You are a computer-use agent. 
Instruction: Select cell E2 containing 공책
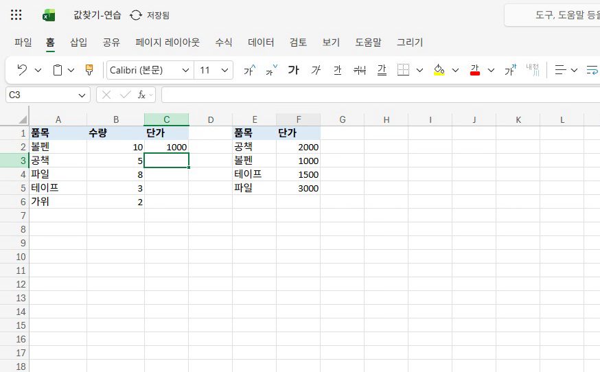[255, 147]
